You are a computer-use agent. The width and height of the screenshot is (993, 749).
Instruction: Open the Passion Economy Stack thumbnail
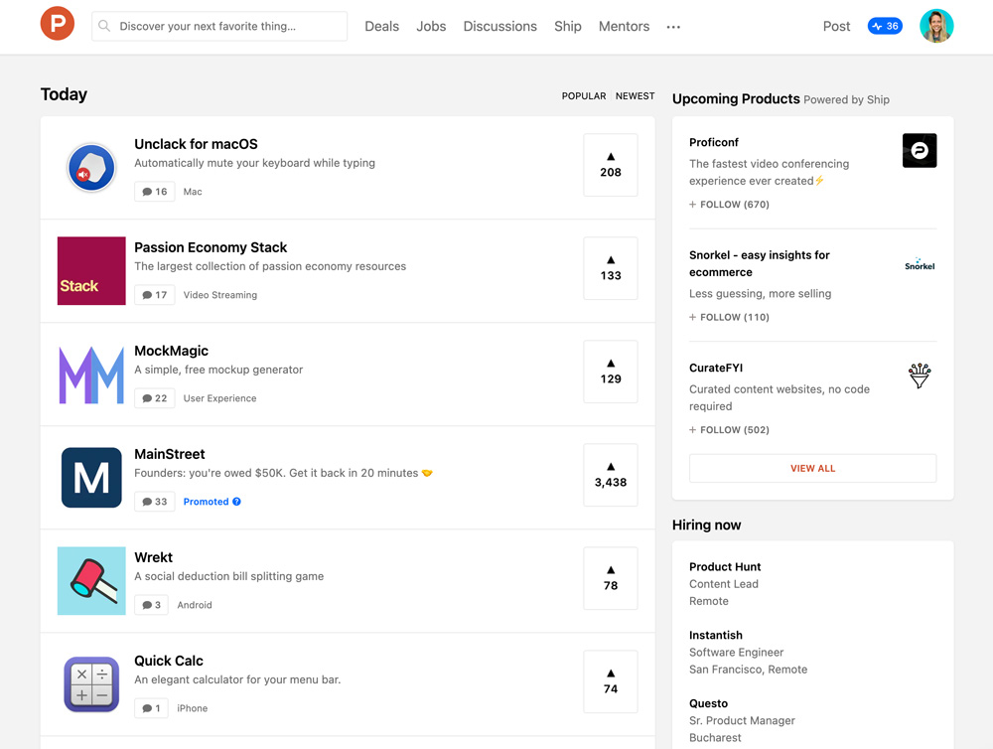[x=91, y=271]
